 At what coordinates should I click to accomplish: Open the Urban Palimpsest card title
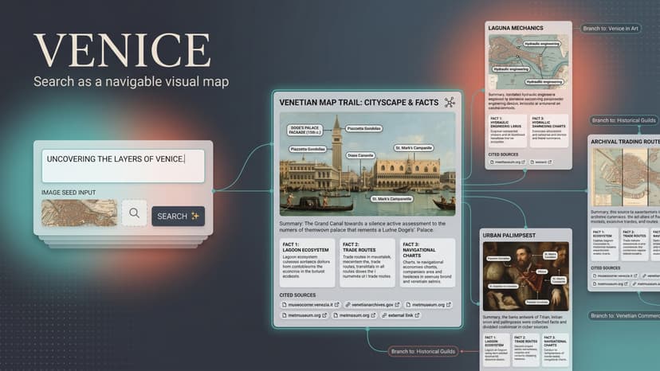coord(509,235)
